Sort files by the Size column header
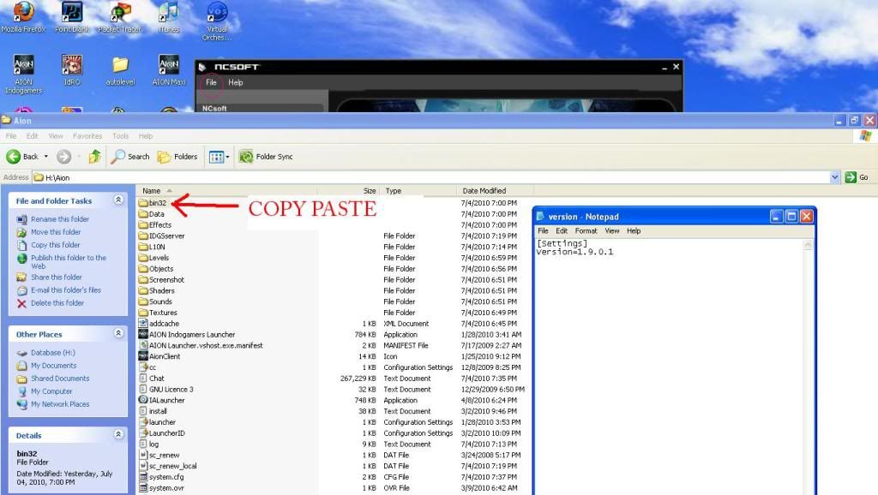Image resolution: width=878 pixels, height=495 pixels. 348,191
